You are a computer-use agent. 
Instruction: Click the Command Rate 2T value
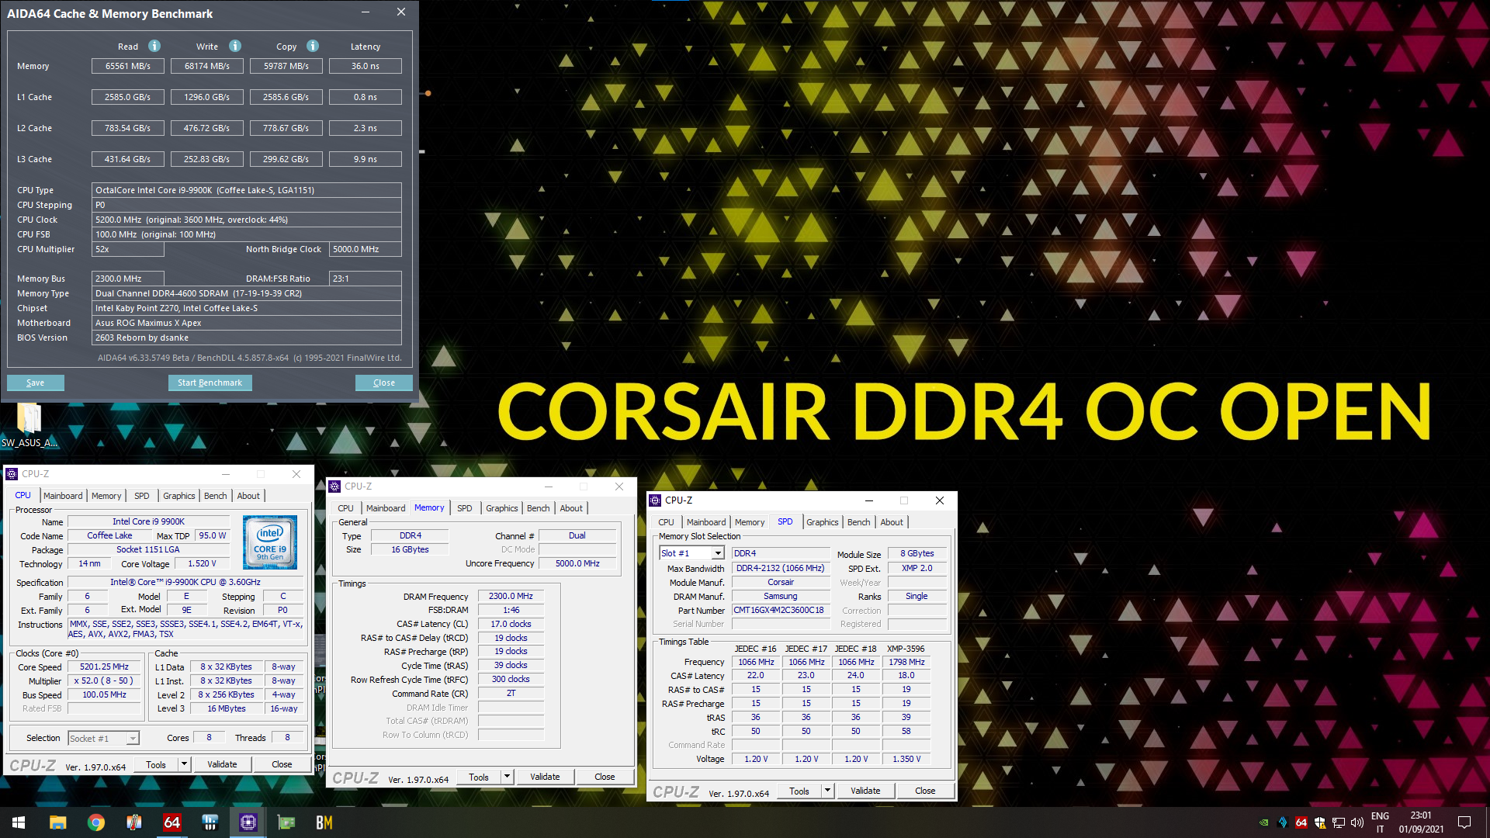click(511, 693)
